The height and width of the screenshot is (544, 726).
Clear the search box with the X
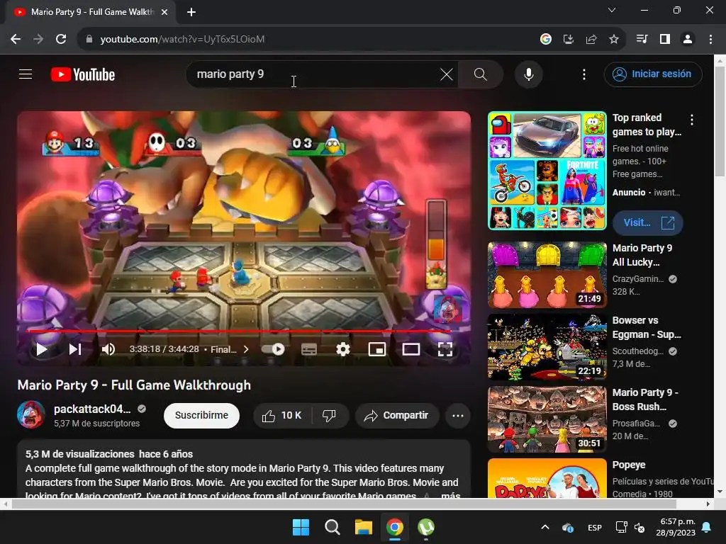tap(447, 74)
